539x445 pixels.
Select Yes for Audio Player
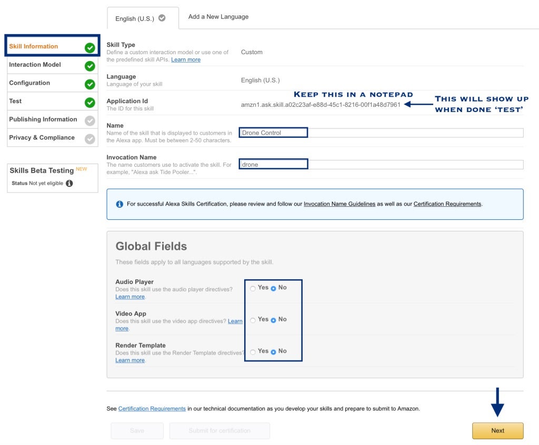pyautogui.click(x=253, y=288)
